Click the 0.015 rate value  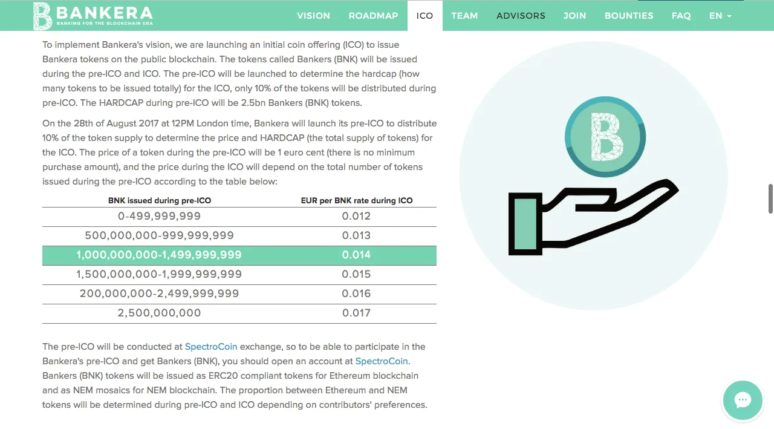pyautogui.click(x=356, y=274)
